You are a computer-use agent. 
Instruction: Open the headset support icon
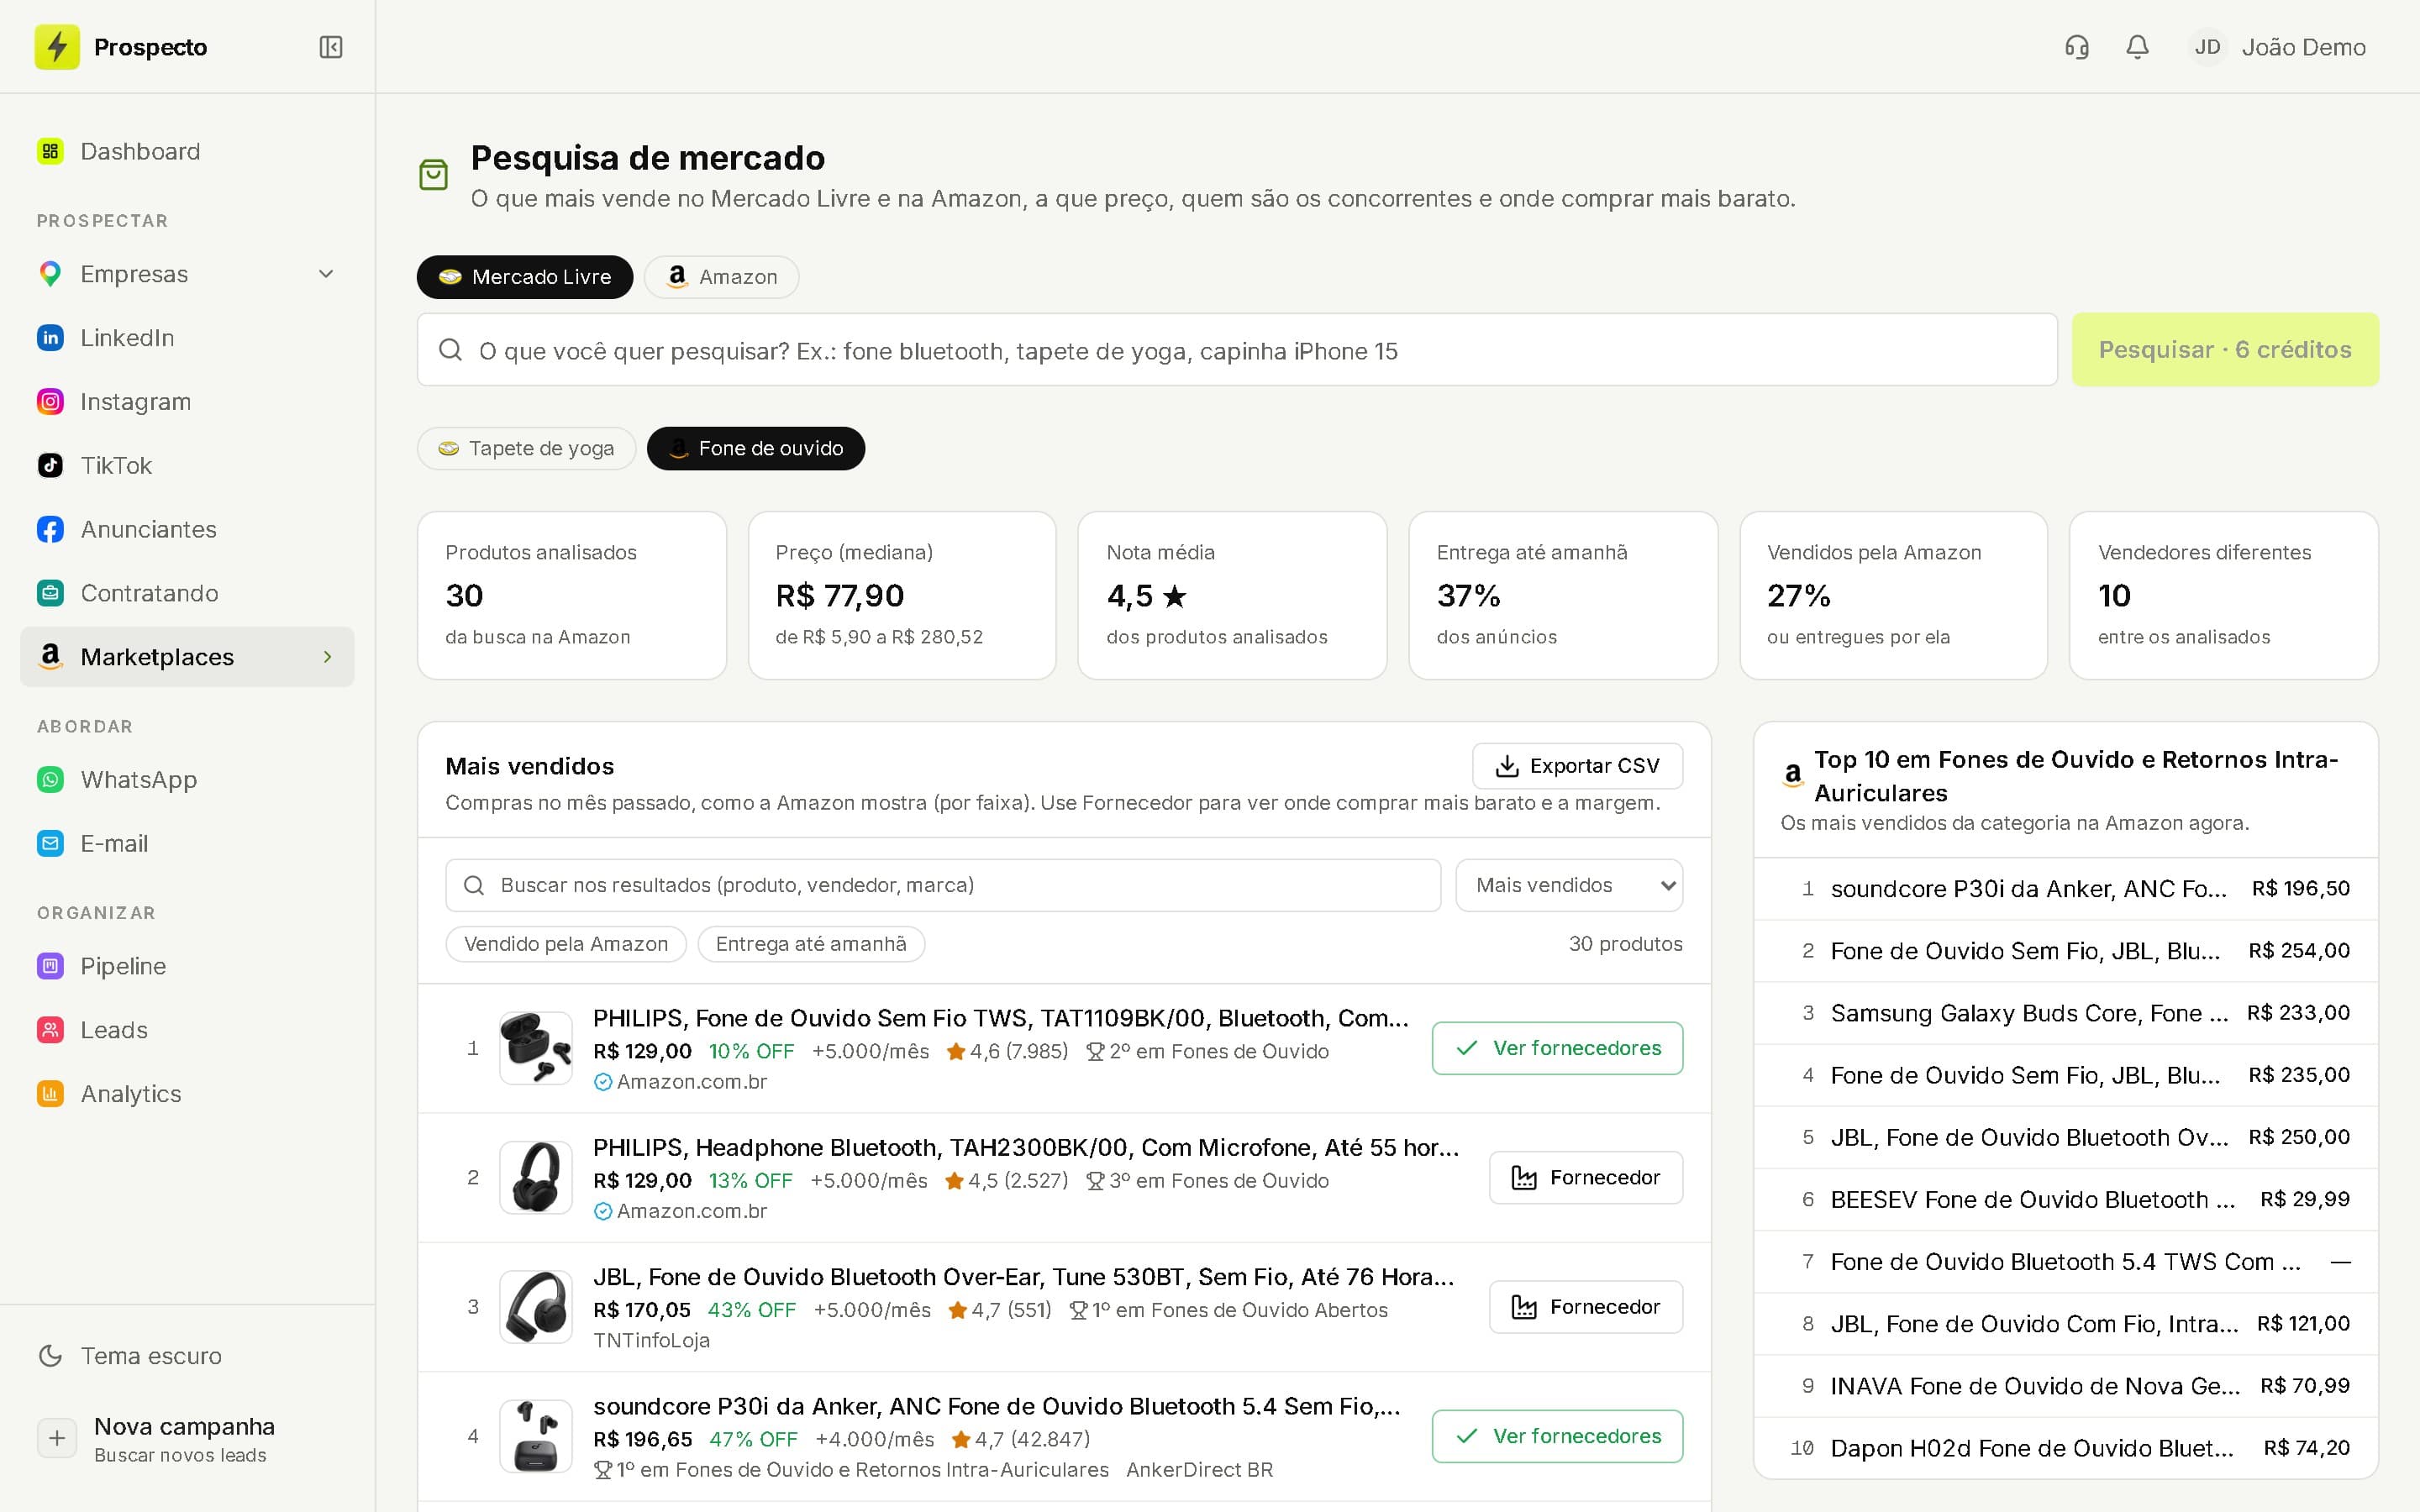point(2077,47)
